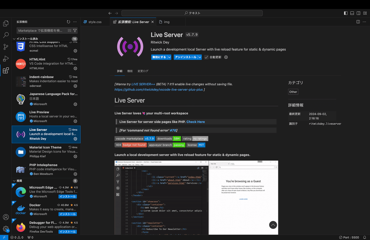Open the editor more actions menu

364,22
